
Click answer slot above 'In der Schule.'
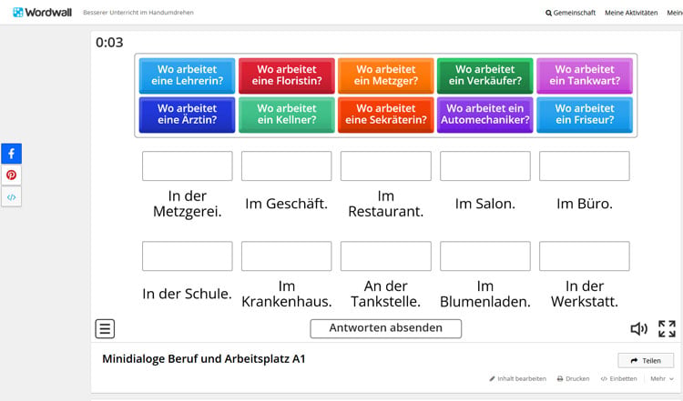coord(188,256)
